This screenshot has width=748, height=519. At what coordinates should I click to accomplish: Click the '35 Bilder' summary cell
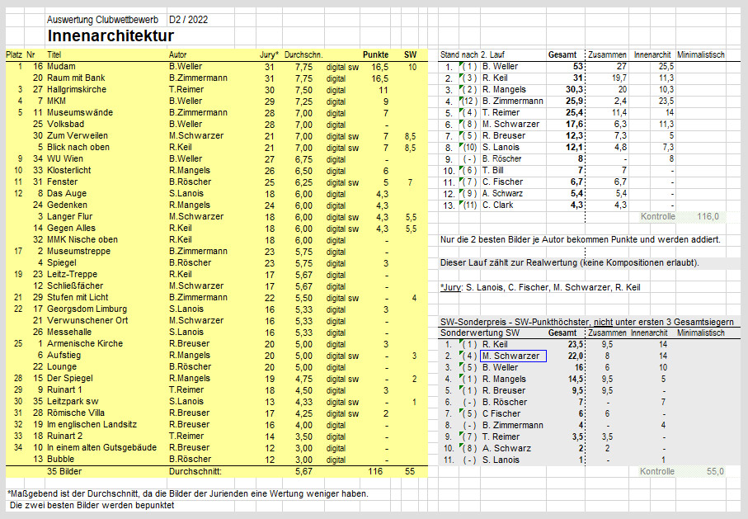[64, 471]
